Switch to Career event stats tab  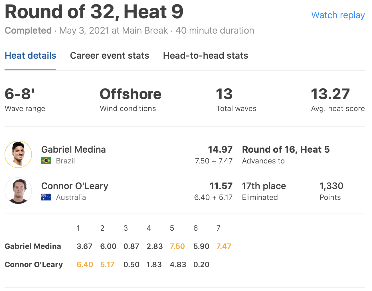pos(110,56)
